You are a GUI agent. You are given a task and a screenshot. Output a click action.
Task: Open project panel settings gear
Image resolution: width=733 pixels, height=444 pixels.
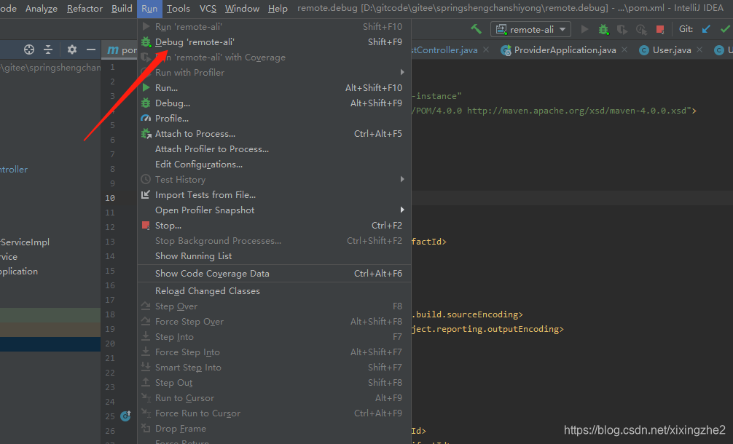(x=71, y=49)
